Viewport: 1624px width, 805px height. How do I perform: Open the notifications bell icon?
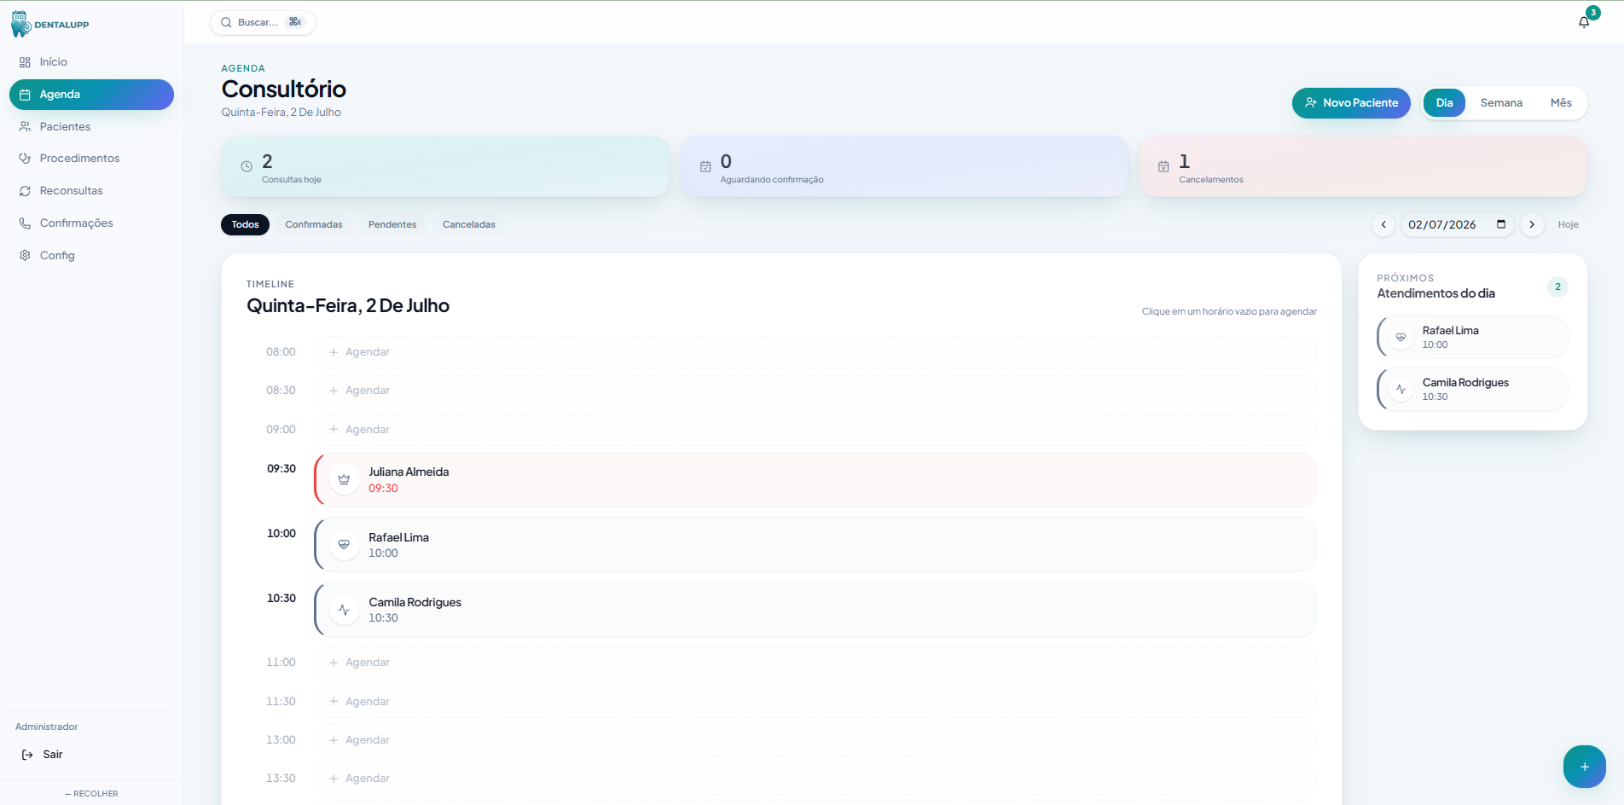(1584, 22)
